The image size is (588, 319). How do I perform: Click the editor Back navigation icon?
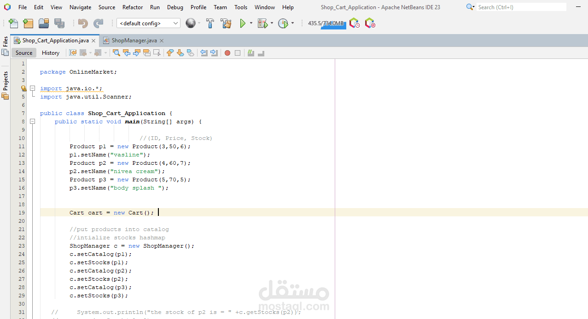coord(83,53)
